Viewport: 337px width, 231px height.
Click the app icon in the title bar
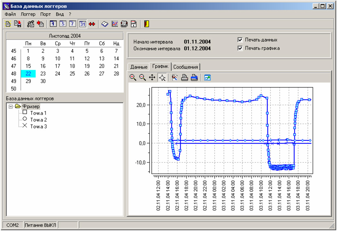coord(7,6)
